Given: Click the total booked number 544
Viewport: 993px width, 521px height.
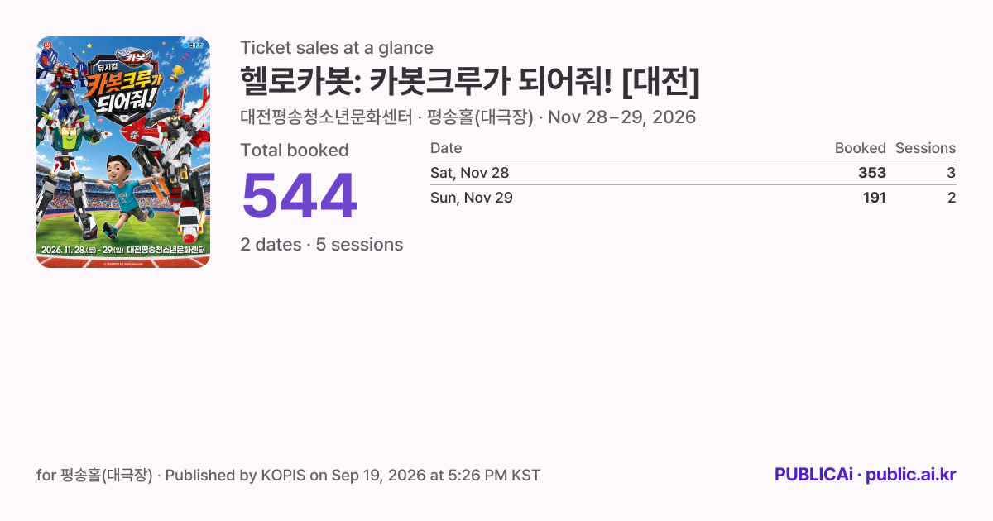Looking at the screenshot, I should point(300,197).
